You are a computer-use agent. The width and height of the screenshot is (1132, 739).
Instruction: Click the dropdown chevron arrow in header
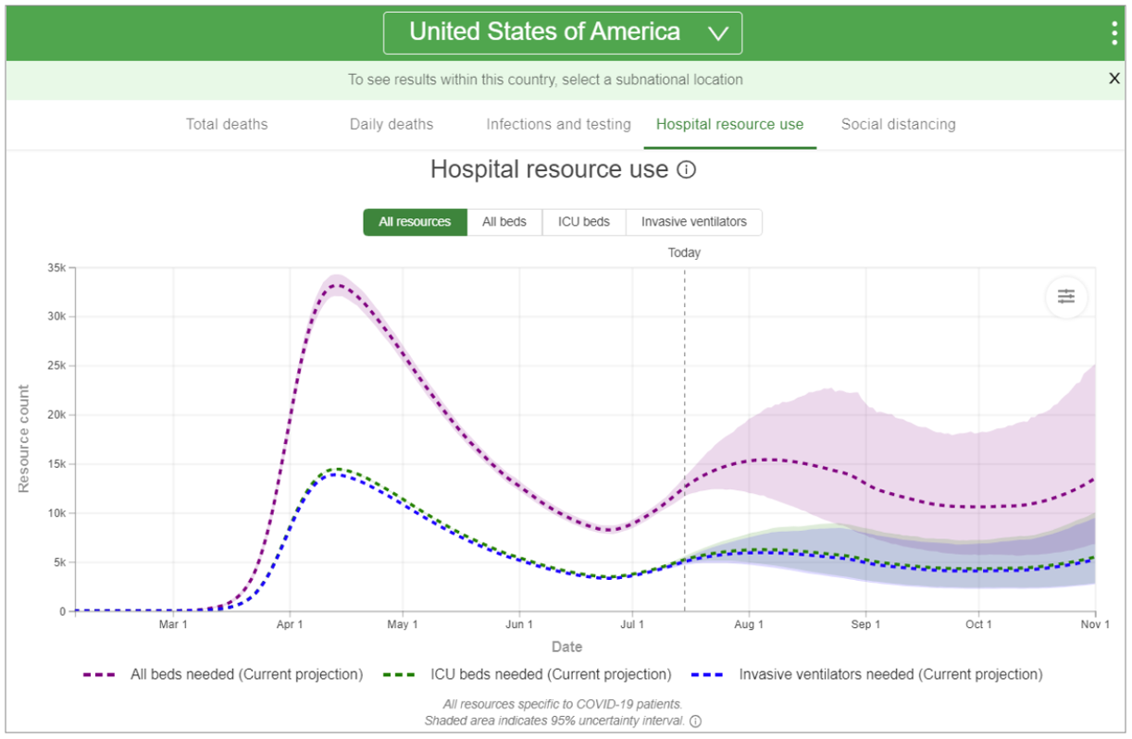pyautogui.click(x=718, y=34)
